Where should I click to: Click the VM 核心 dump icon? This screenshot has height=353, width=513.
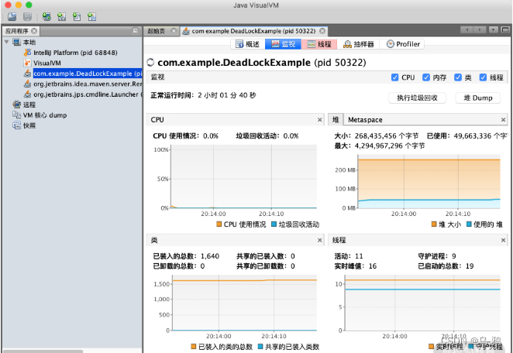pos(17,115)
